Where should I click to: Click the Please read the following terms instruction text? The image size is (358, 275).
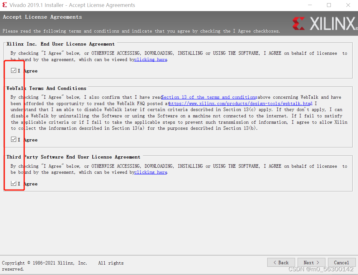point(141,31)
